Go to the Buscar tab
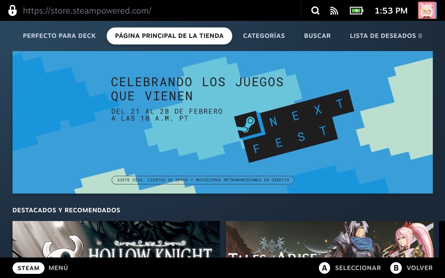Screen dimensions: 445x278 click(x=317, y=36)
